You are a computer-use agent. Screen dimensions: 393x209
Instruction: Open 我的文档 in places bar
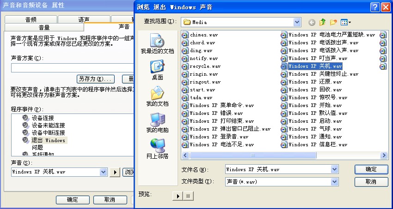(157, 96)
